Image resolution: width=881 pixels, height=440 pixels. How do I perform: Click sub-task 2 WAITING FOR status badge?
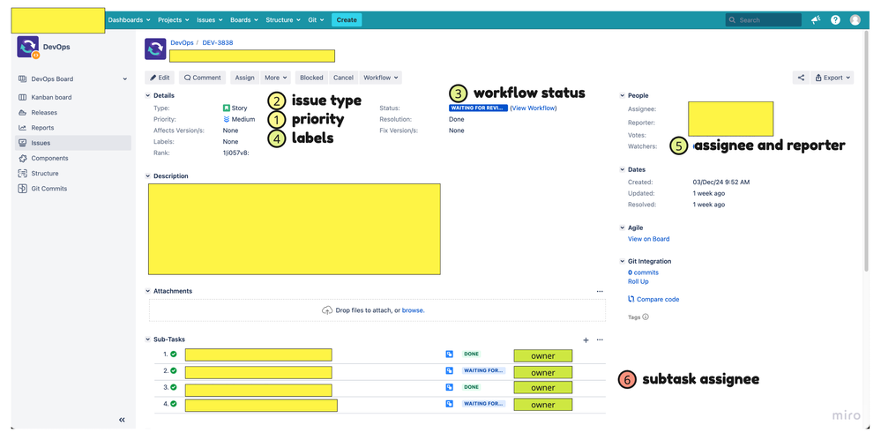coord(484,371)
